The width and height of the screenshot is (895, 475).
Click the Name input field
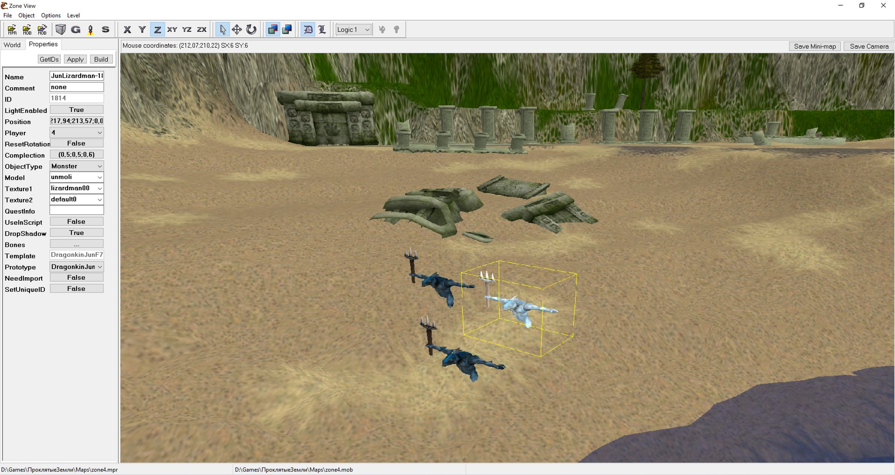[76, 76]
